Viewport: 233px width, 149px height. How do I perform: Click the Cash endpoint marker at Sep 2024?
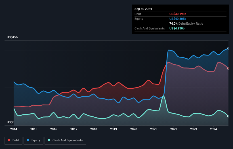point(228,116)
